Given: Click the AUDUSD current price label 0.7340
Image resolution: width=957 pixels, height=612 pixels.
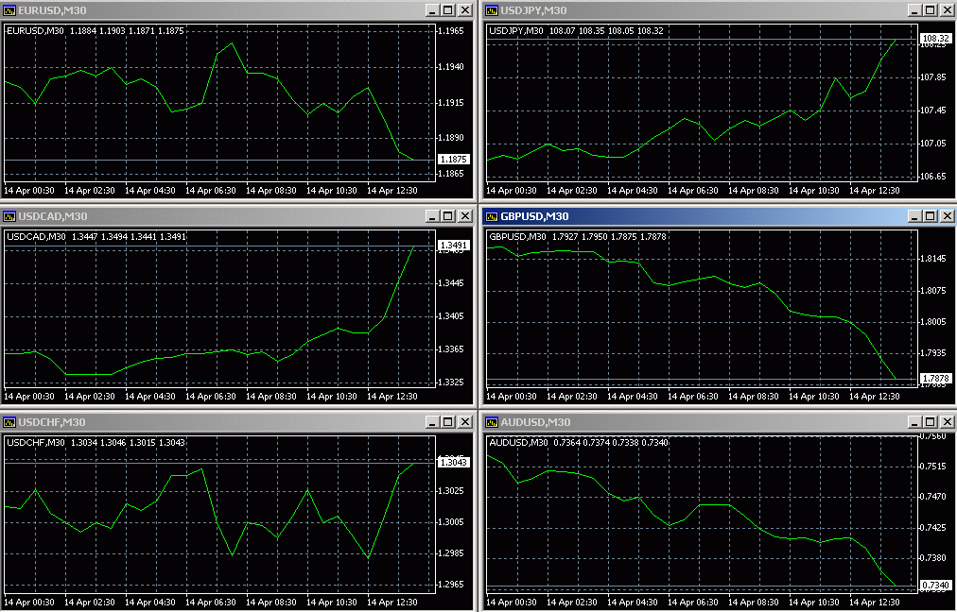Looking at the screenshot, I should (x=935, y=586).
